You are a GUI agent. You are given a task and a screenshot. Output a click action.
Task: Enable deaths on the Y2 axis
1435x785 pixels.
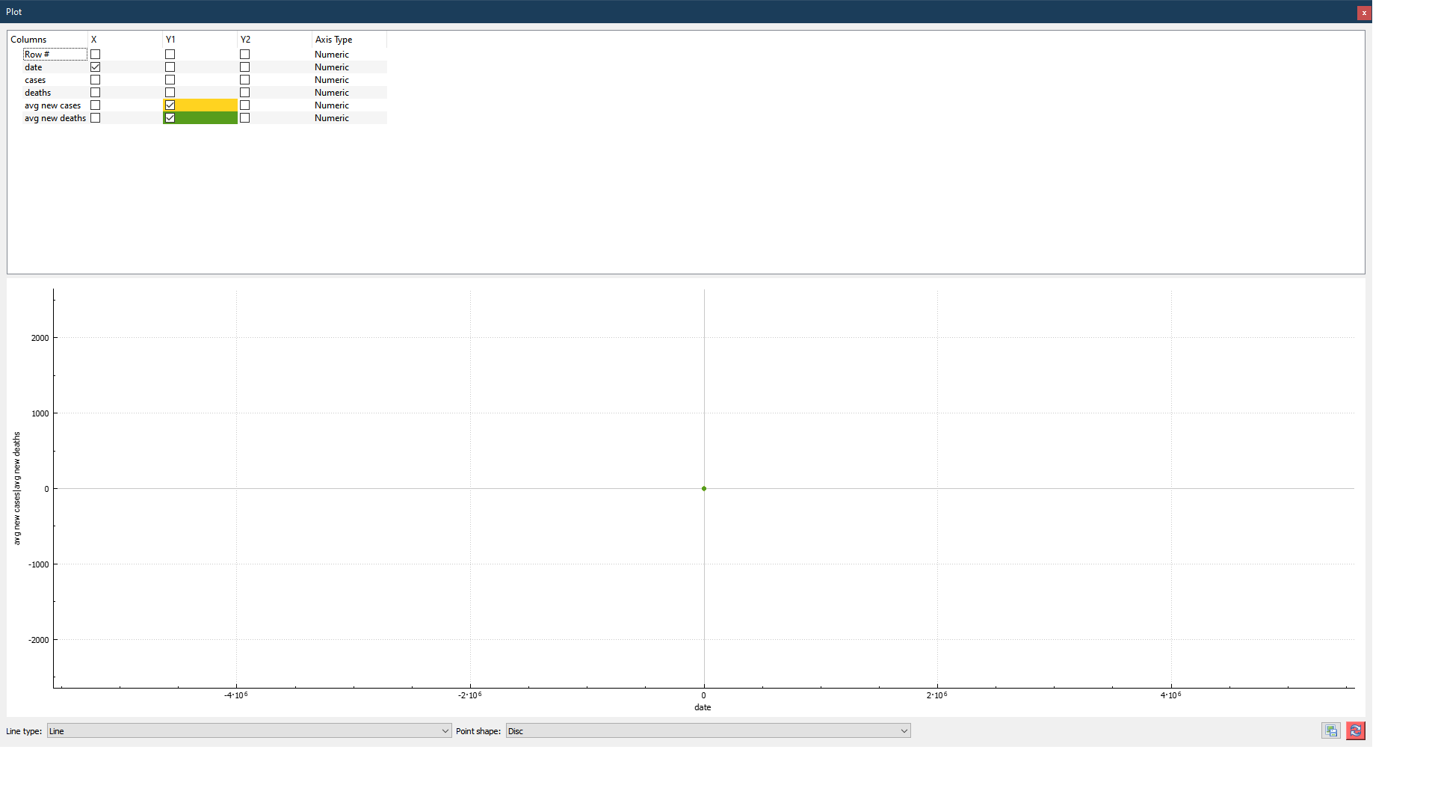tap(244, 92)
